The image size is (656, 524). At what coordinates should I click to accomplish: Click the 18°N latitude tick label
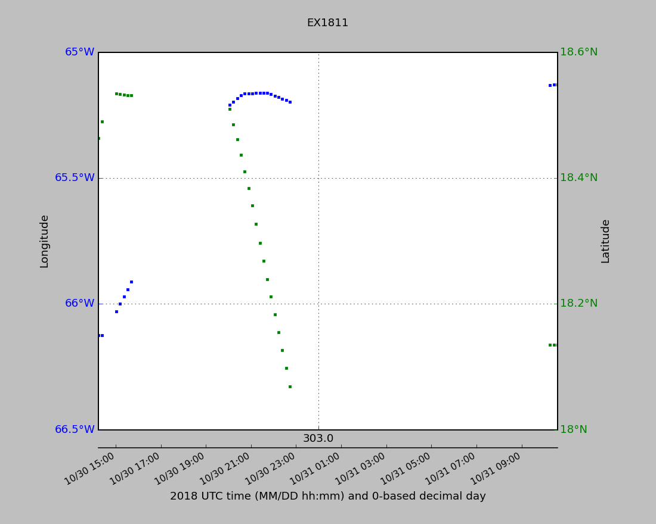(x=574, y=429)
